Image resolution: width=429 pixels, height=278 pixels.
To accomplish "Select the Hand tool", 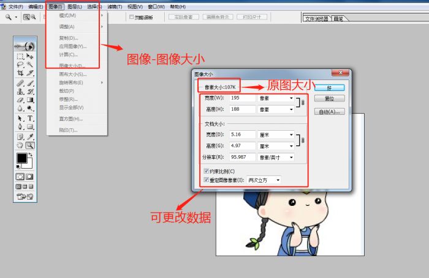I will point(20,145).
